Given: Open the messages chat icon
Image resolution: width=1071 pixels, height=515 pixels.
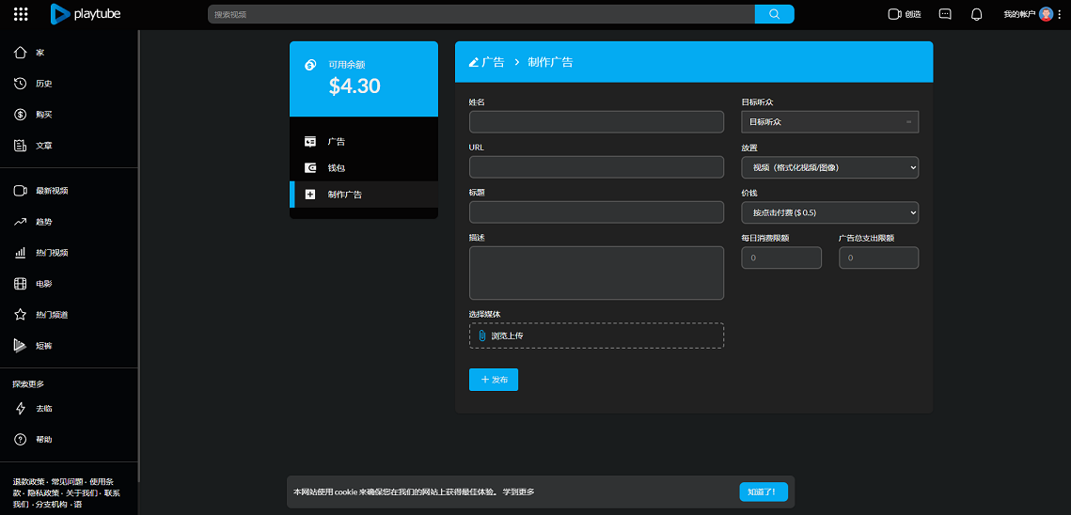Looking at the screenshot, I should tap(945, 14).
